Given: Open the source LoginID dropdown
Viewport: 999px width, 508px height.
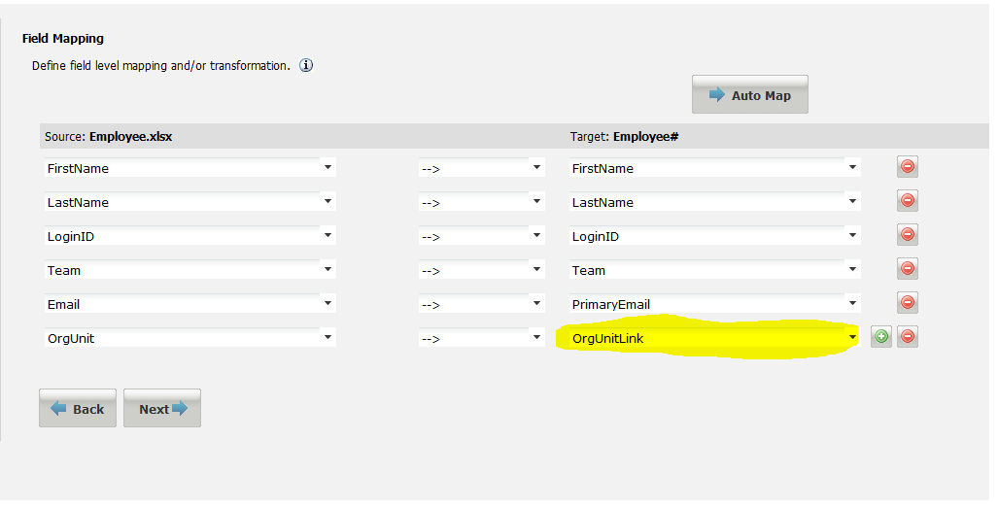Looking at the screenshot, I should 327,235.
